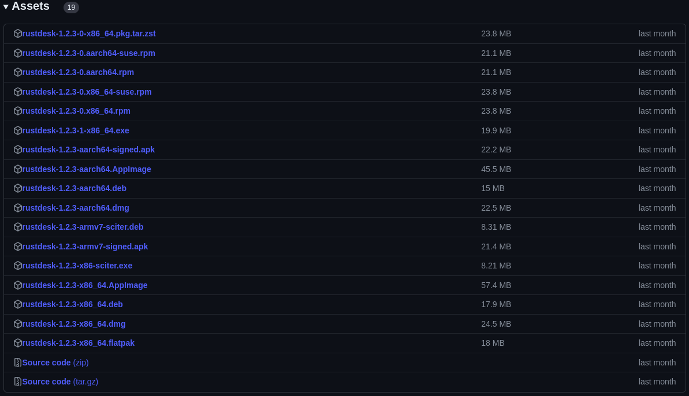Open rustdesk-1.2.3-x86_64.AppImage link
Viewport: 689px width, 396px height.
tap(85, 285)
